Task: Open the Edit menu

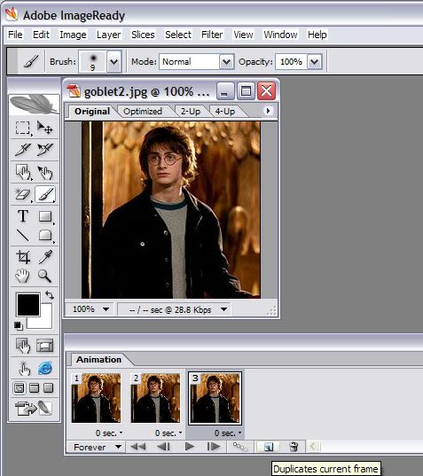Action: (41, 35)
